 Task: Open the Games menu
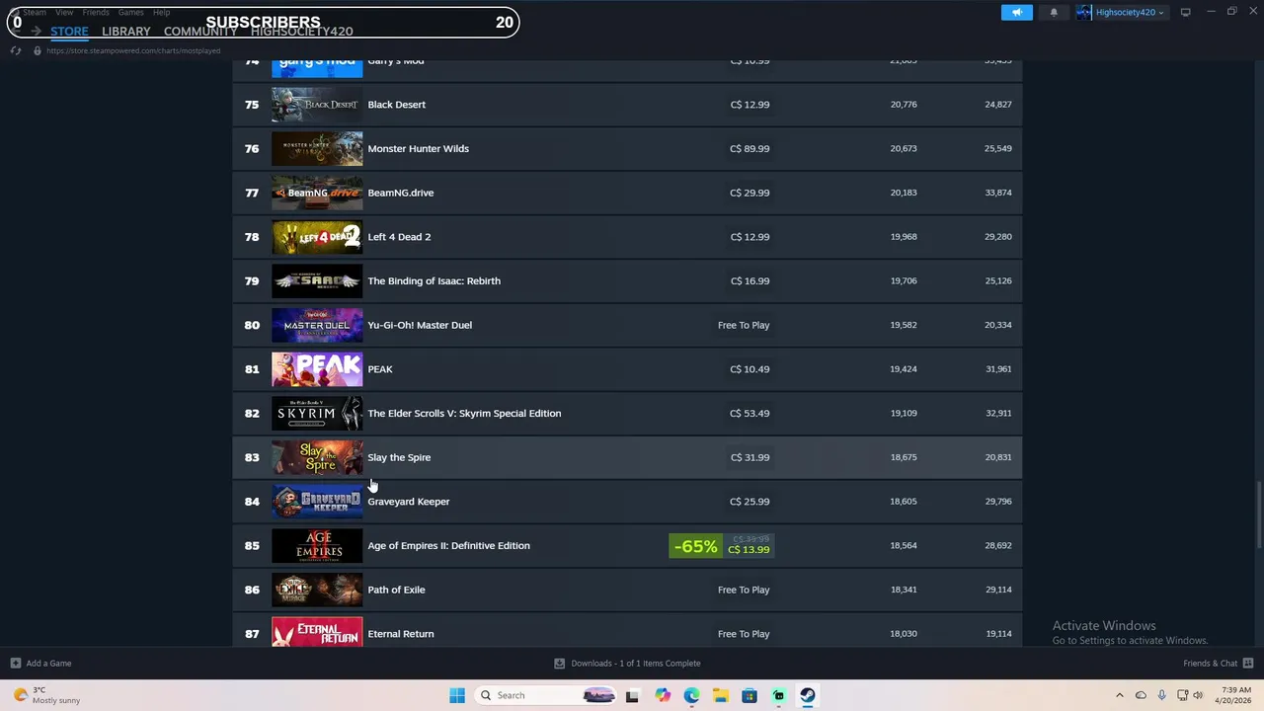(x=130, y=12)
